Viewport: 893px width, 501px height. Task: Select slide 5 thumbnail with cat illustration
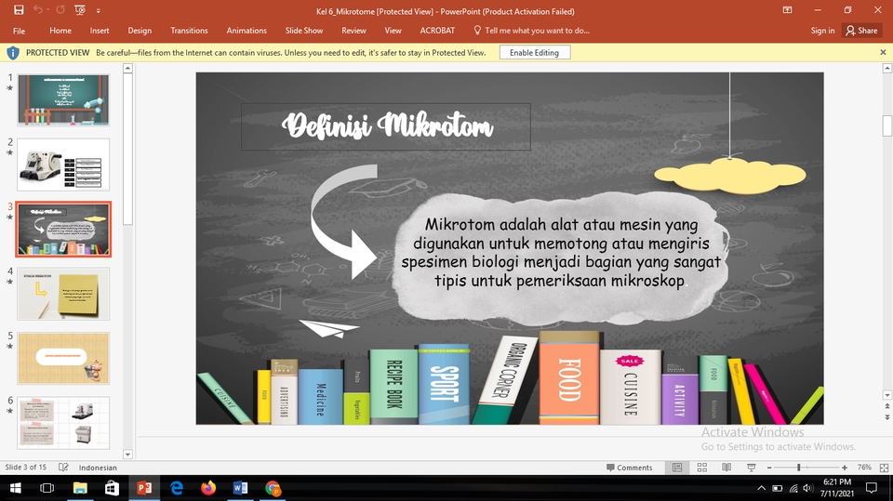click(x=63, y=358)
